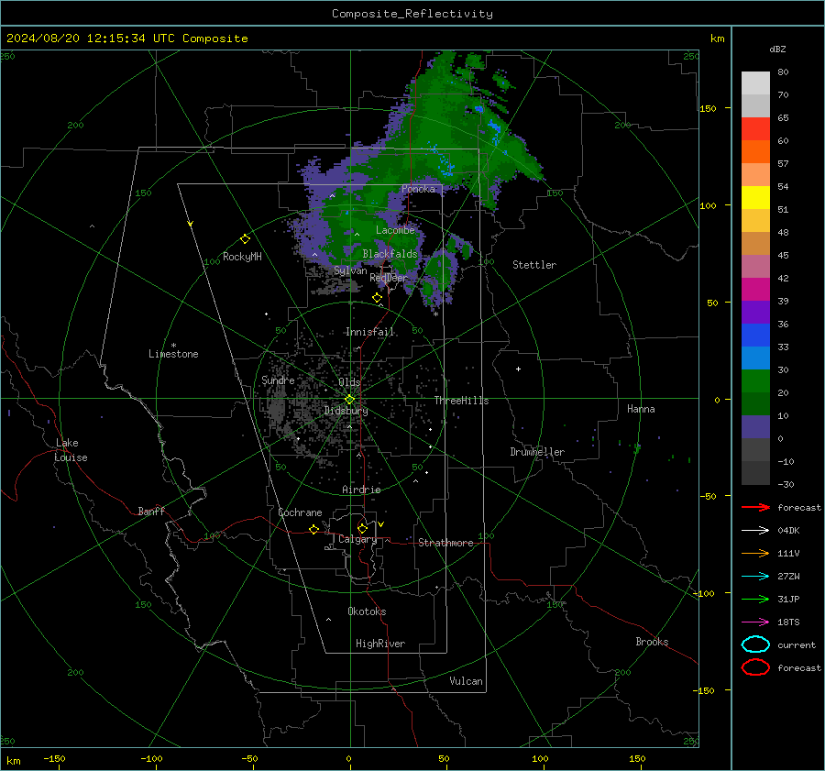Viewport: 825px width, 771px height.
Task: Click the HighRiver label
Action: coord(380,644)
